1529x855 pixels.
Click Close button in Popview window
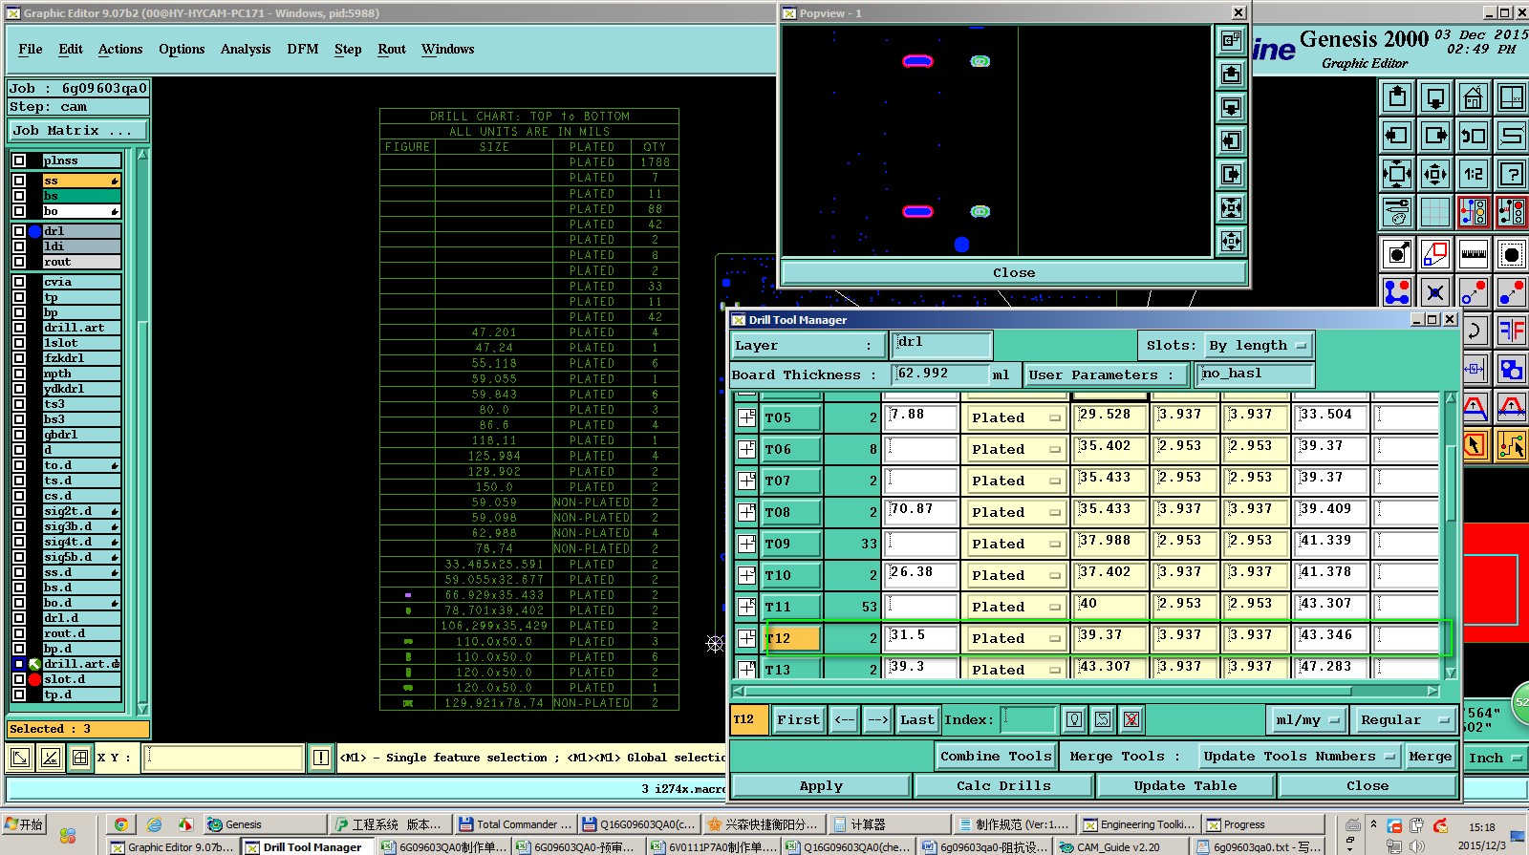click(x=1014, y=273)
